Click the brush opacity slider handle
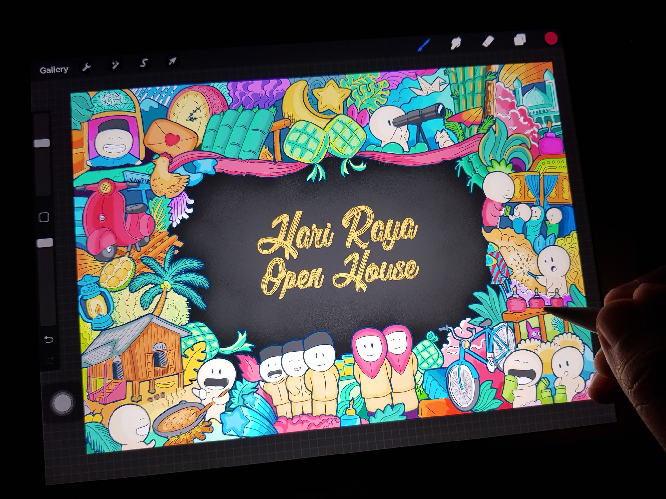This screenshot has width=666, height=499. [45, 243]
